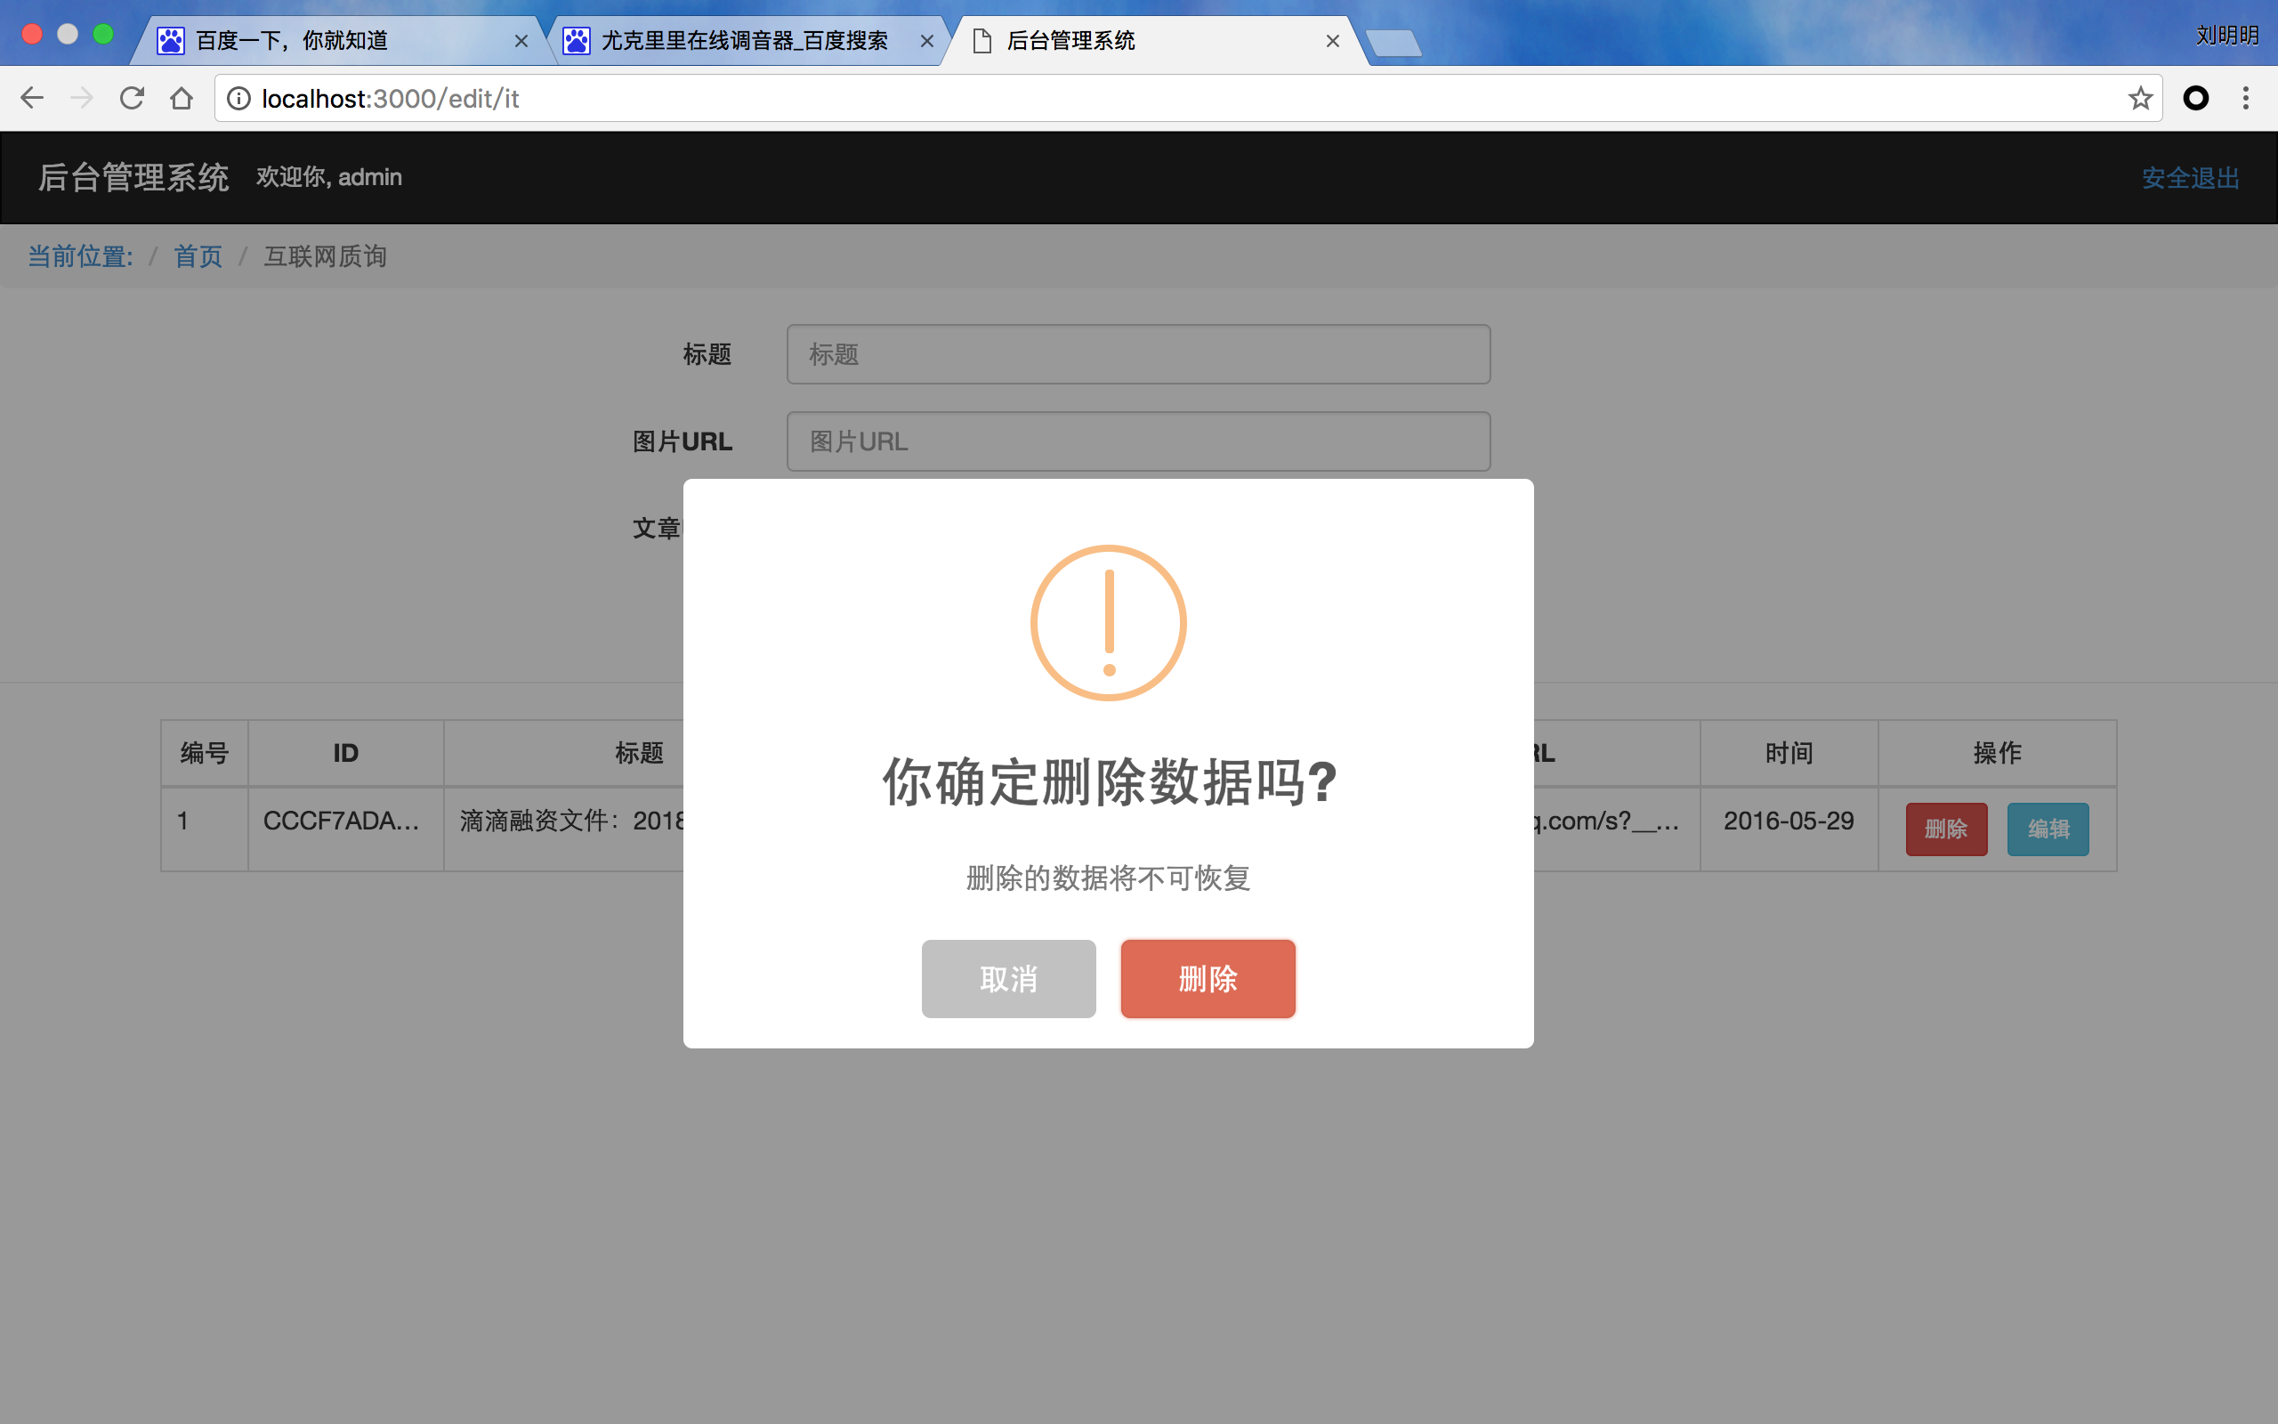This screenshot has height=1424, width=2278.
Task: Open the Chrome three-dot menu
Action: click(2245, 98)
